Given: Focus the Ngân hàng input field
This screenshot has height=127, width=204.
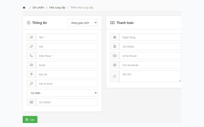Looking at the screenshot, I should pyautogui.click(x=150, y=37).
